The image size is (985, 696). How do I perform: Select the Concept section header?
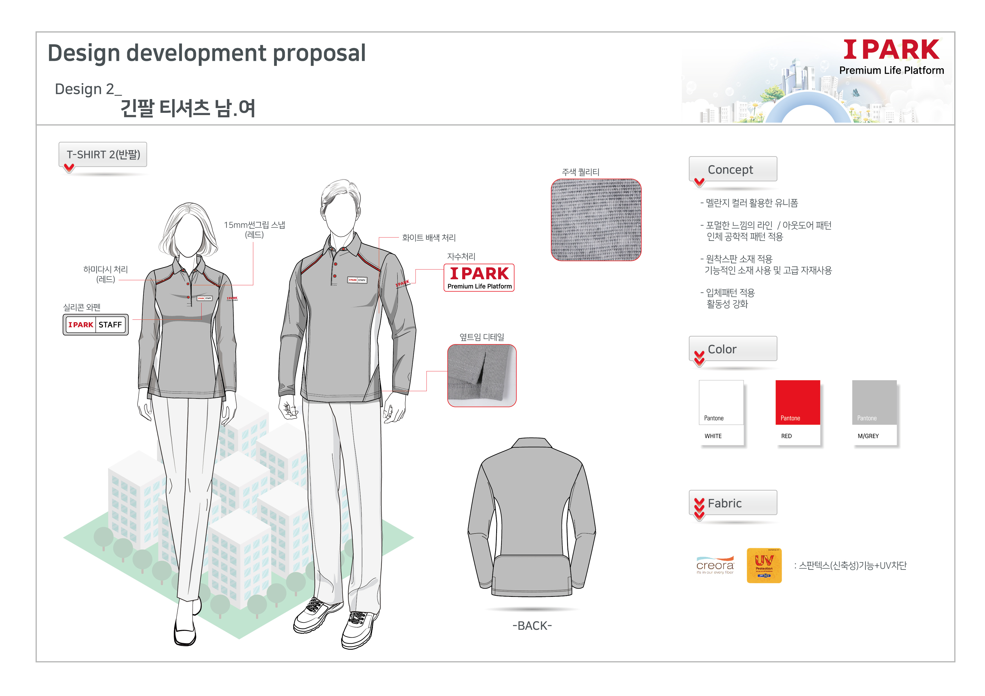coord(732,170)
